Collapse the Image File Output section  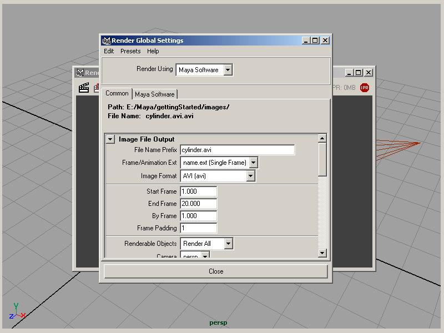pyautogui.click(x=110, y=139)
